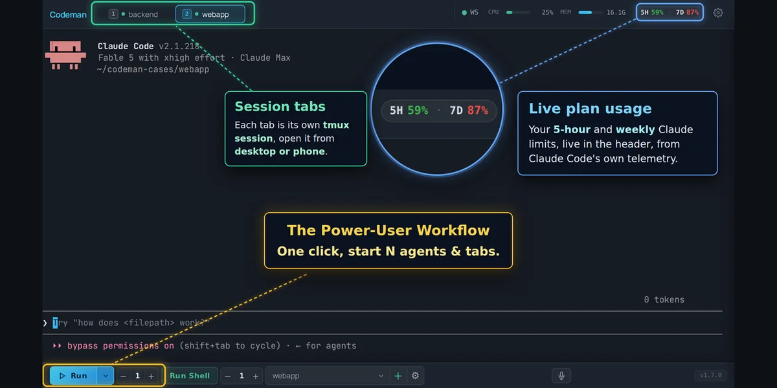The image size is (777, 388).
Task: Expand the arrow dropdown attached to Run
Action: (106, 376)
